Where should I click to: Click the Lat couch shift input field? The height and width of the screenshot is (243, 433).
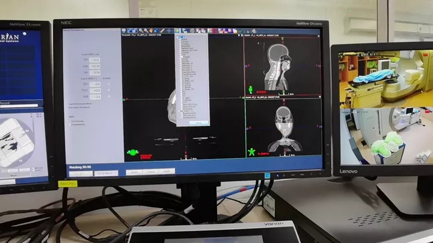(x=95, y=71)
